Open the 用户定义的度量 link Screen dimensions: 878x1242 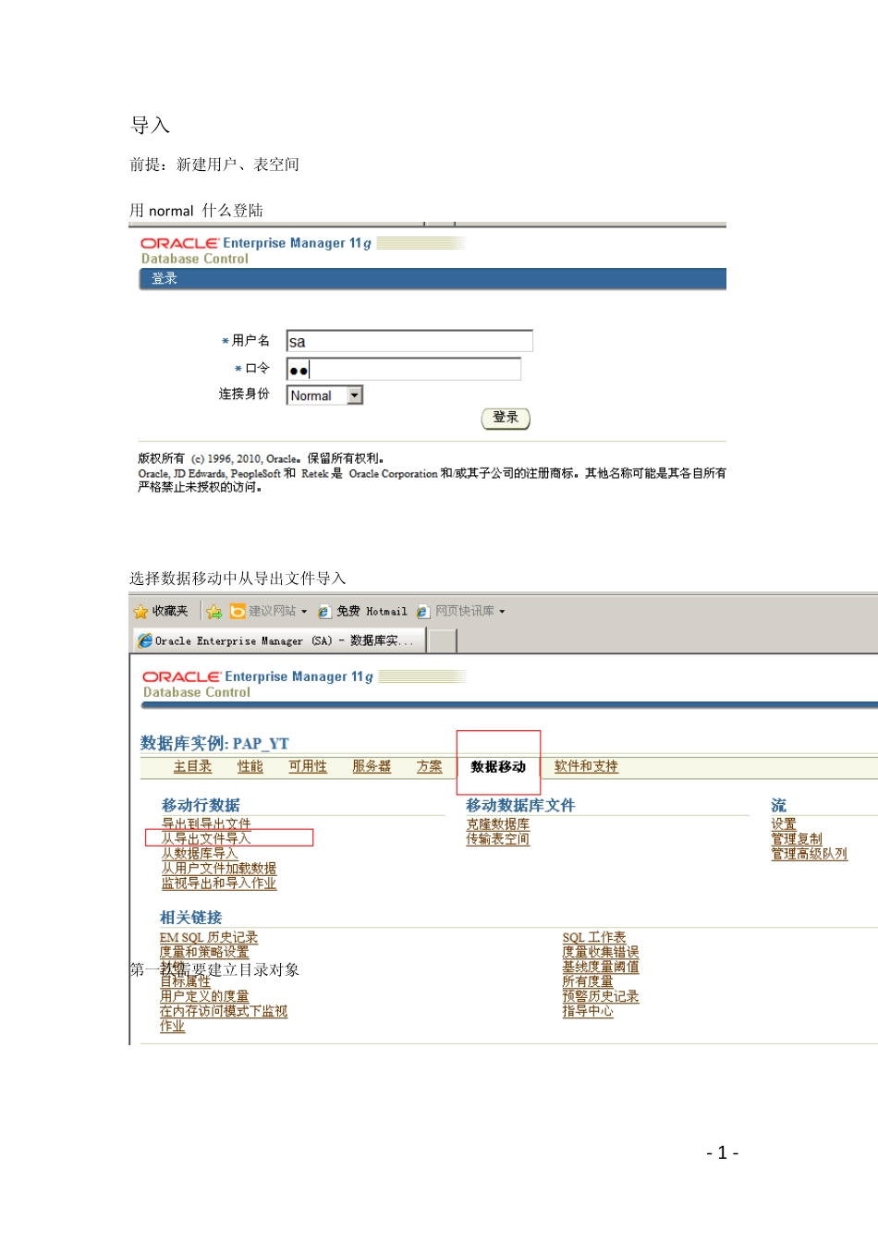click(204, 996)
